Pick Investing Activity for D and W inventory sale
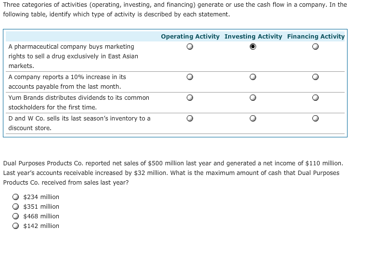The image size is (387, 254). point(253,119)
